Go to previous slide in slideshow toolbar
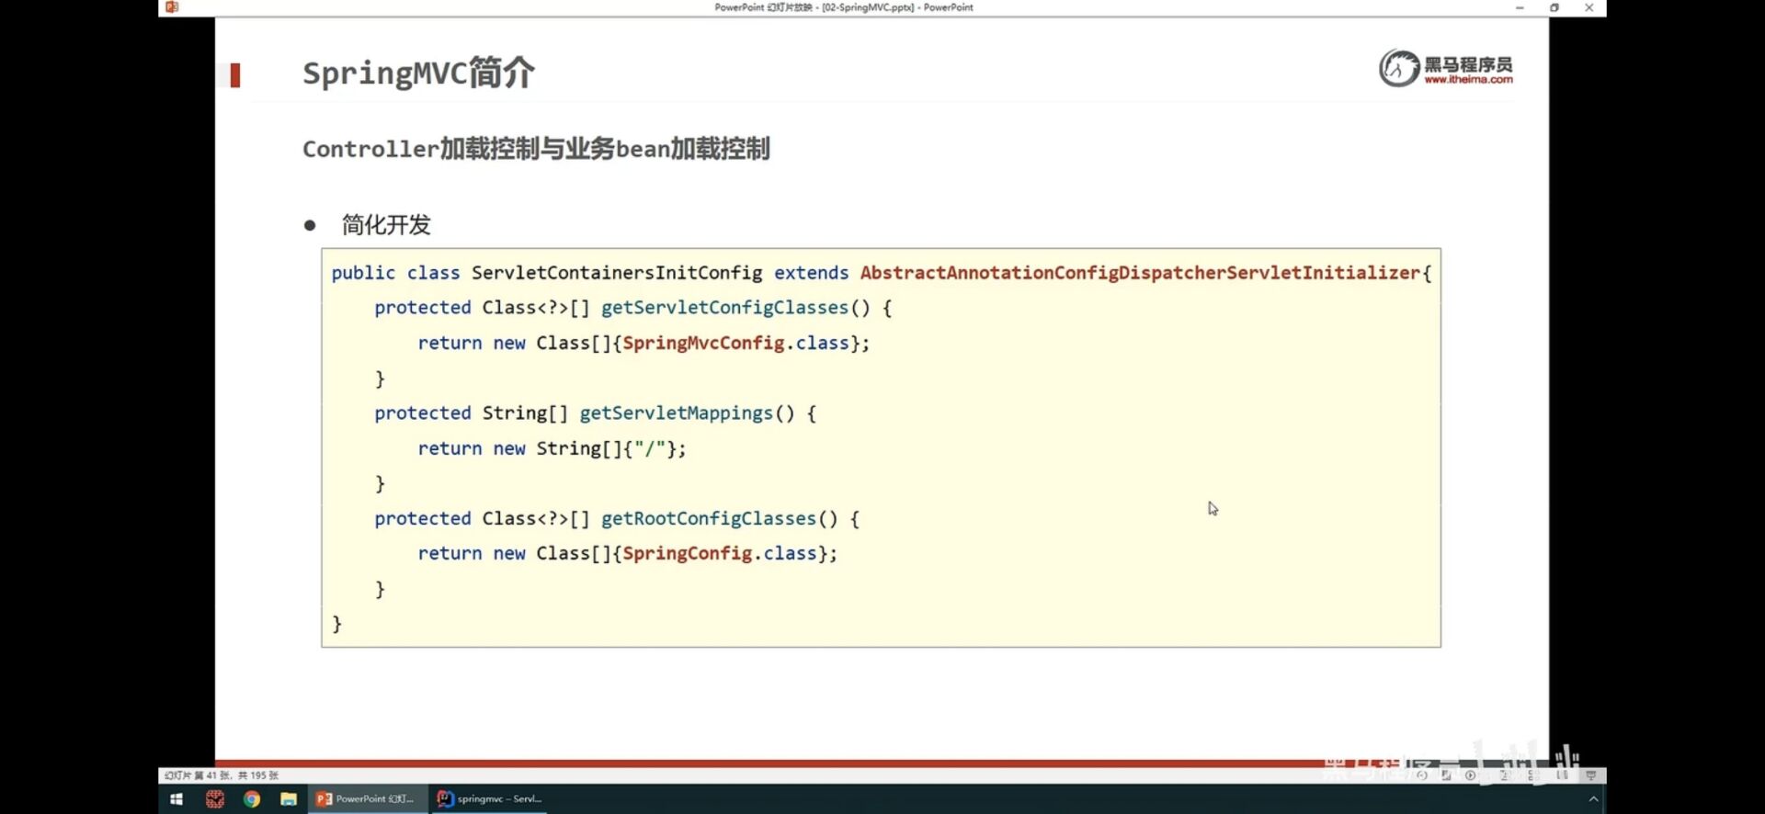1765x814 pixels. click(1422, 775)
